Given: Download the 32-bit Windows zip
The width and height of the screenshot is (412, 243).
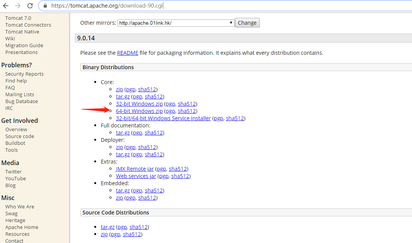Looking at the screenshot, I should (139, 104).
